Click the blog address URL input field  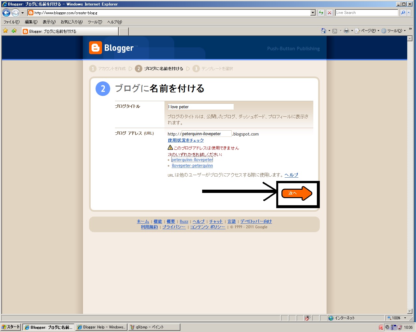[206, 134]
